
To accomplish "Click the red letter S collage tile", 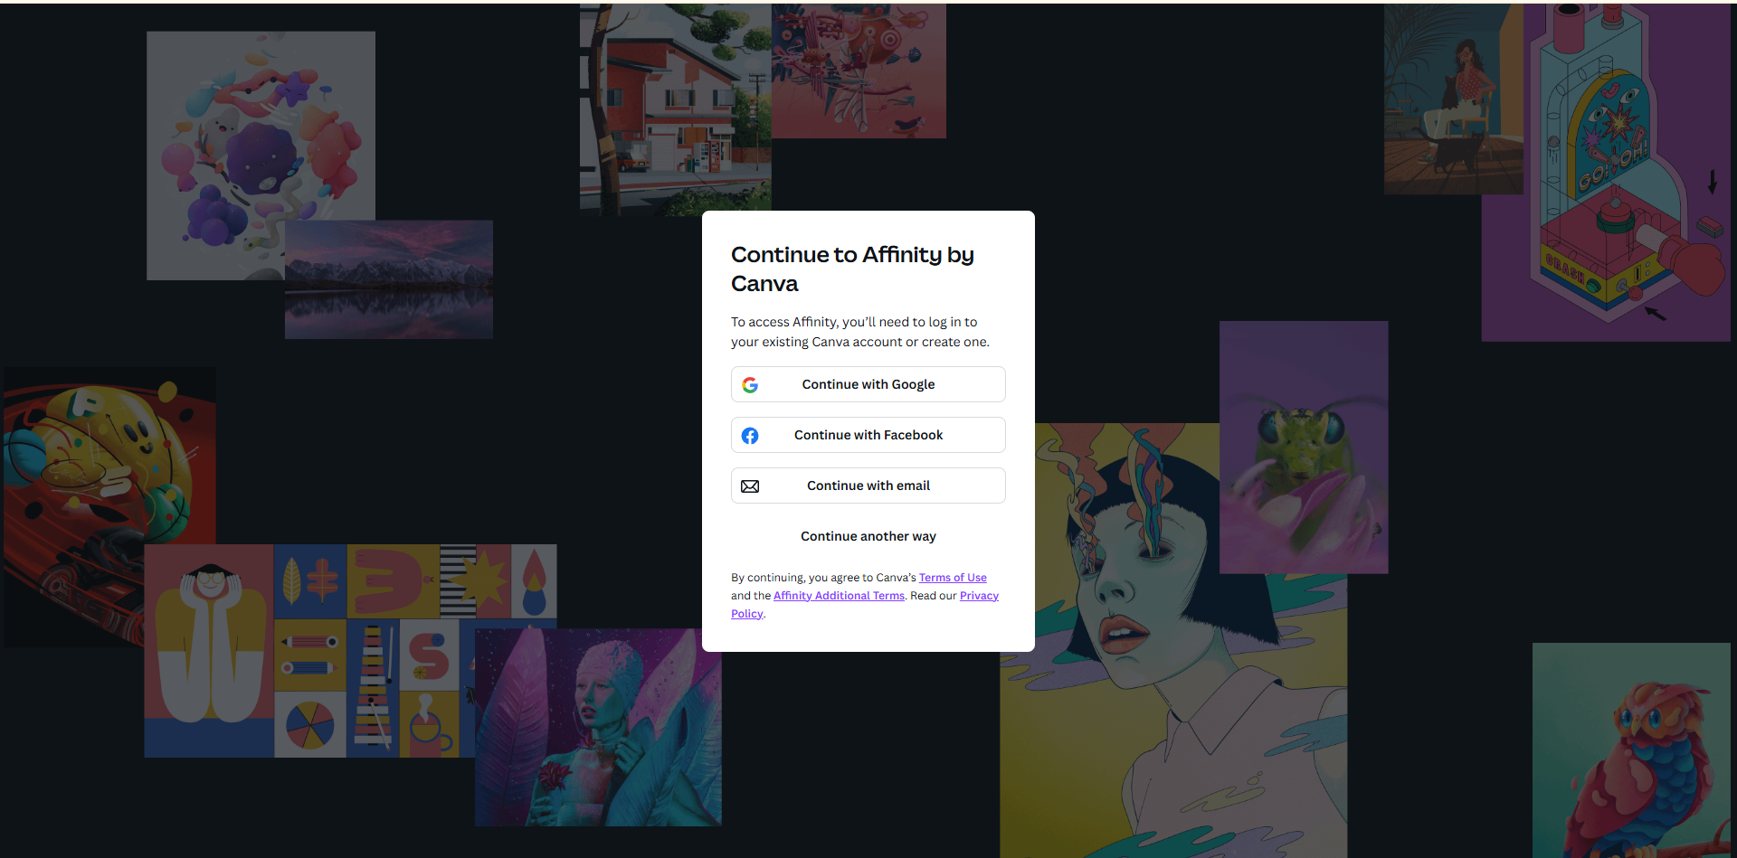I will [x=429, y=655].
